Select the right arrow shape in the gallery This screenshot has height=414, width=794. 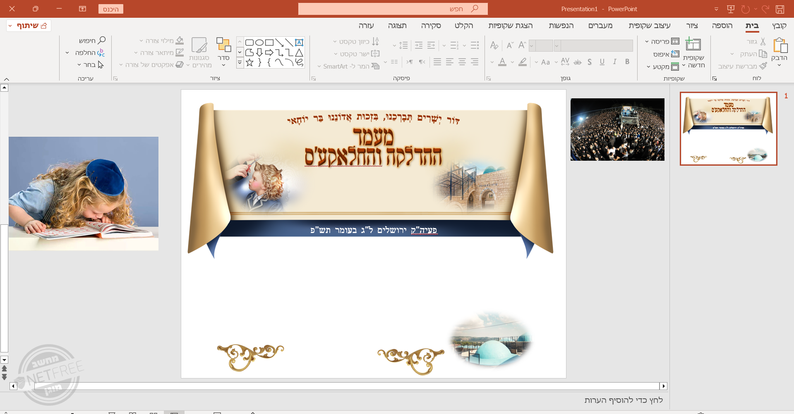(x=269, y=52)
